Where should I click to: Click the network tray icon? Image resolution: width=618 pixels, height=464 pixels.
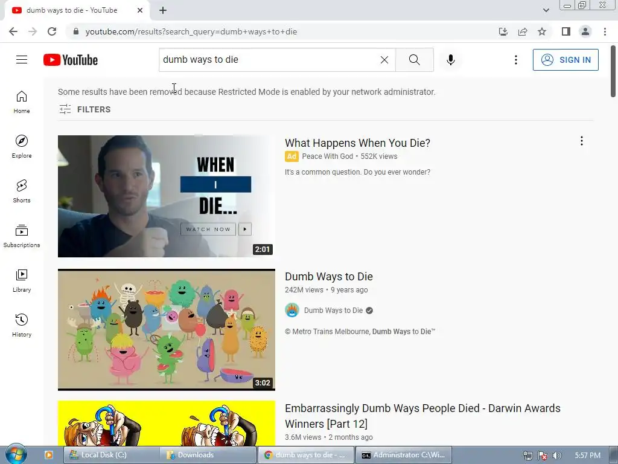(527, 456)
